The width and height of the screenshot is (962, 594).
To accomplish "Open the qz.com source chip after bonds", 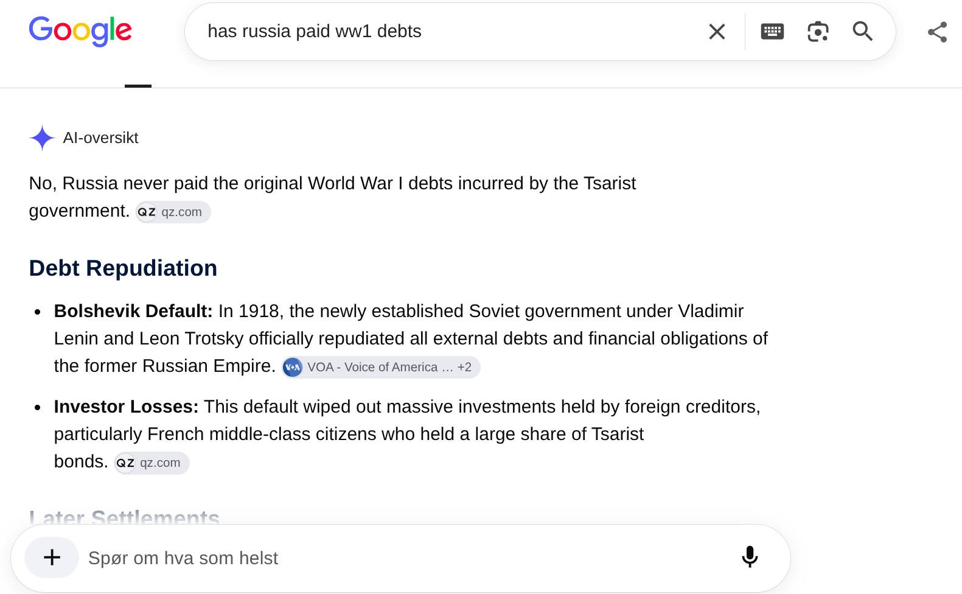I will point(152,463).
